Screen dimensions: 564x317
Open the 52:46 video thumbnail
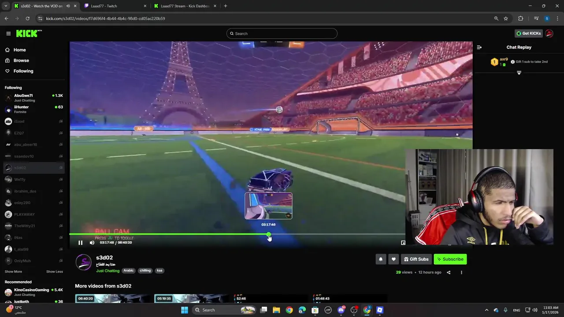point(271,299)
